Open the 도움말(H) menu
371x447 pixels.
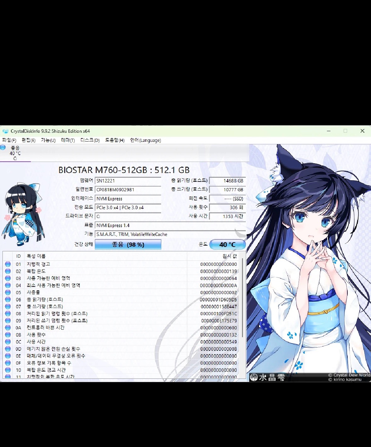115,140
